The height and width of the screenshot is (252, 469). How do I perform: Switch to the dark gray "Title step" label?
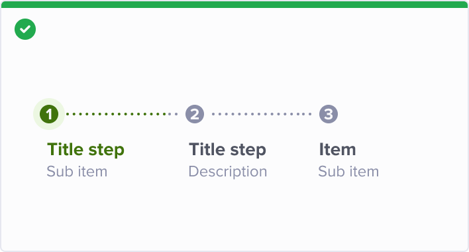[227, 149]
